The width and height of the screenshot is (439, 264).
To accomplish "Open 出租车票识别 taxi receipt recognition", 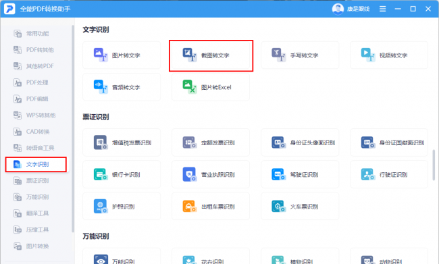I will pyautogui.click(x=211, y=207).
